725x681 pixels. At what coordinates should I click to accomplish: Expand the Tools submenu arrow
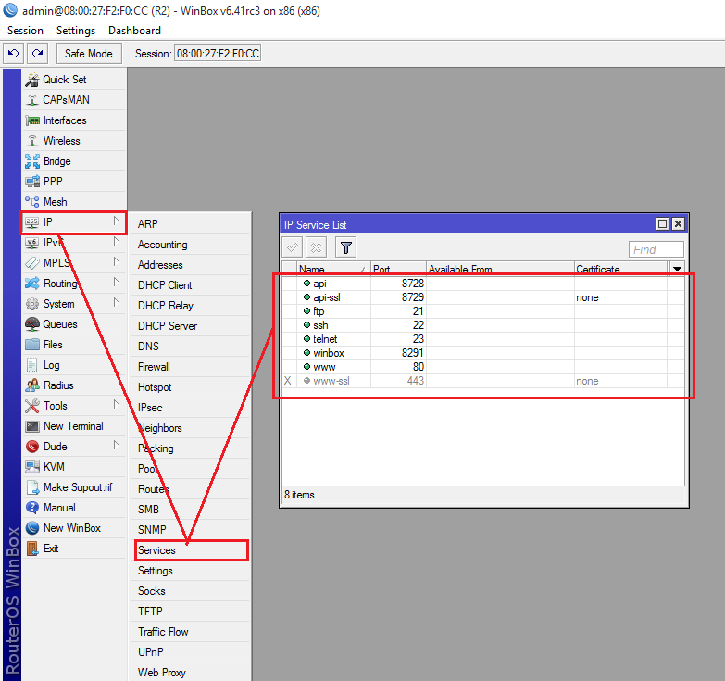[116, 405]
